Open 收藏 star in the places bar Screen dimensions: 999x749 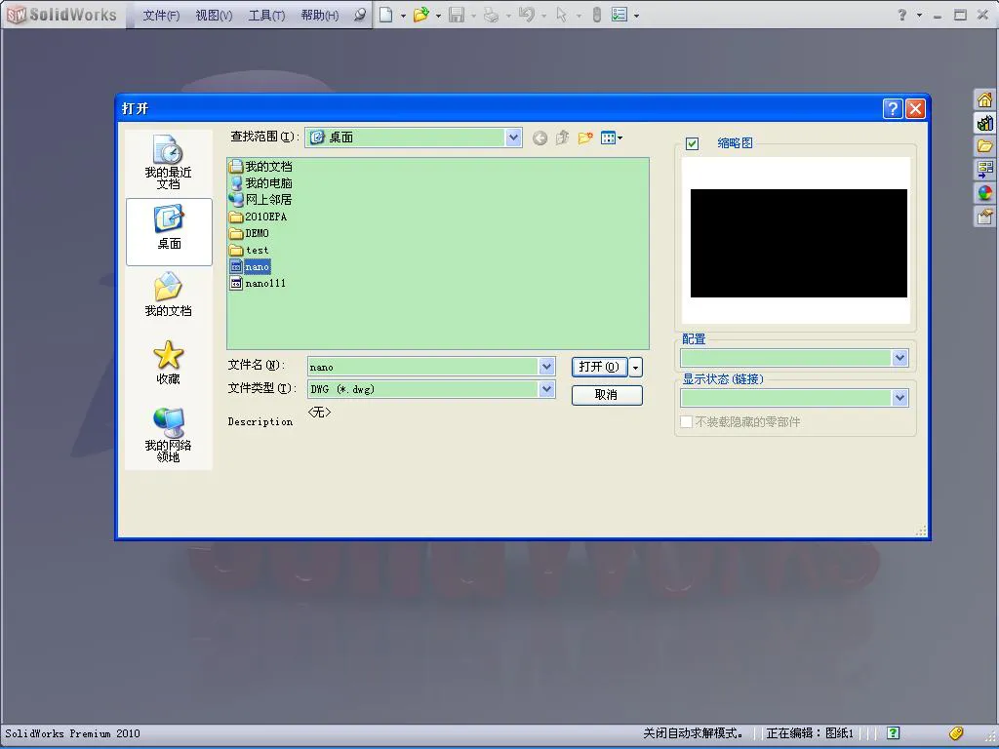pyautogui.click(x=168, y=363)
